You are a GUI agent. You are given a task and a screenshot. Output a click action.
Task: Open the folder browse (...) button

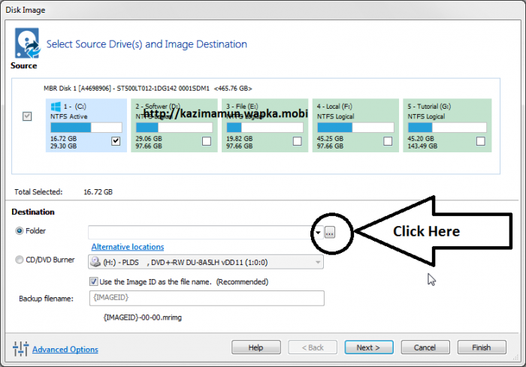tap(329, 232)
